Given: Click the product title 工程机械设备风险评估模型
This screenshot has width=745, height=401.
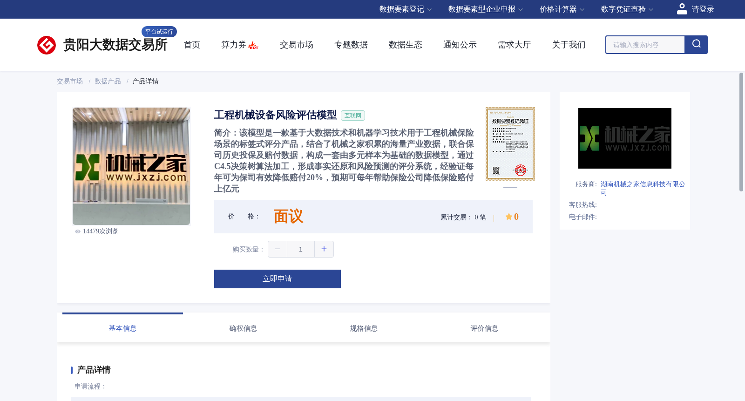Looking at the screenshot, I should click(x=275, y=115).
